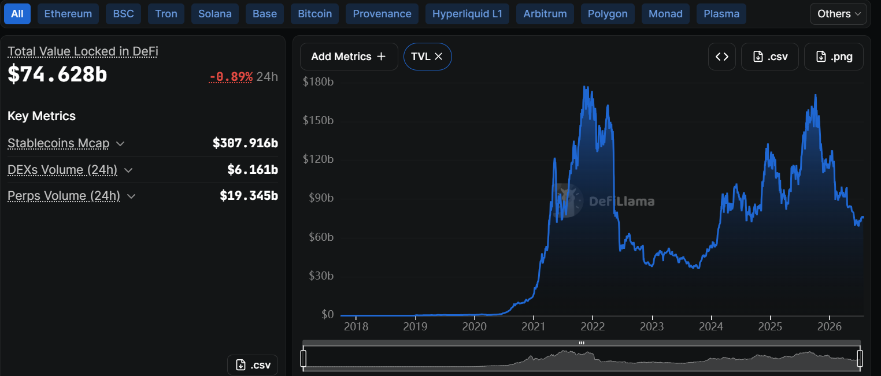Switch to the Bitcoin chain tab
This screenshot has width=881, height=376.
coord(315,14)
